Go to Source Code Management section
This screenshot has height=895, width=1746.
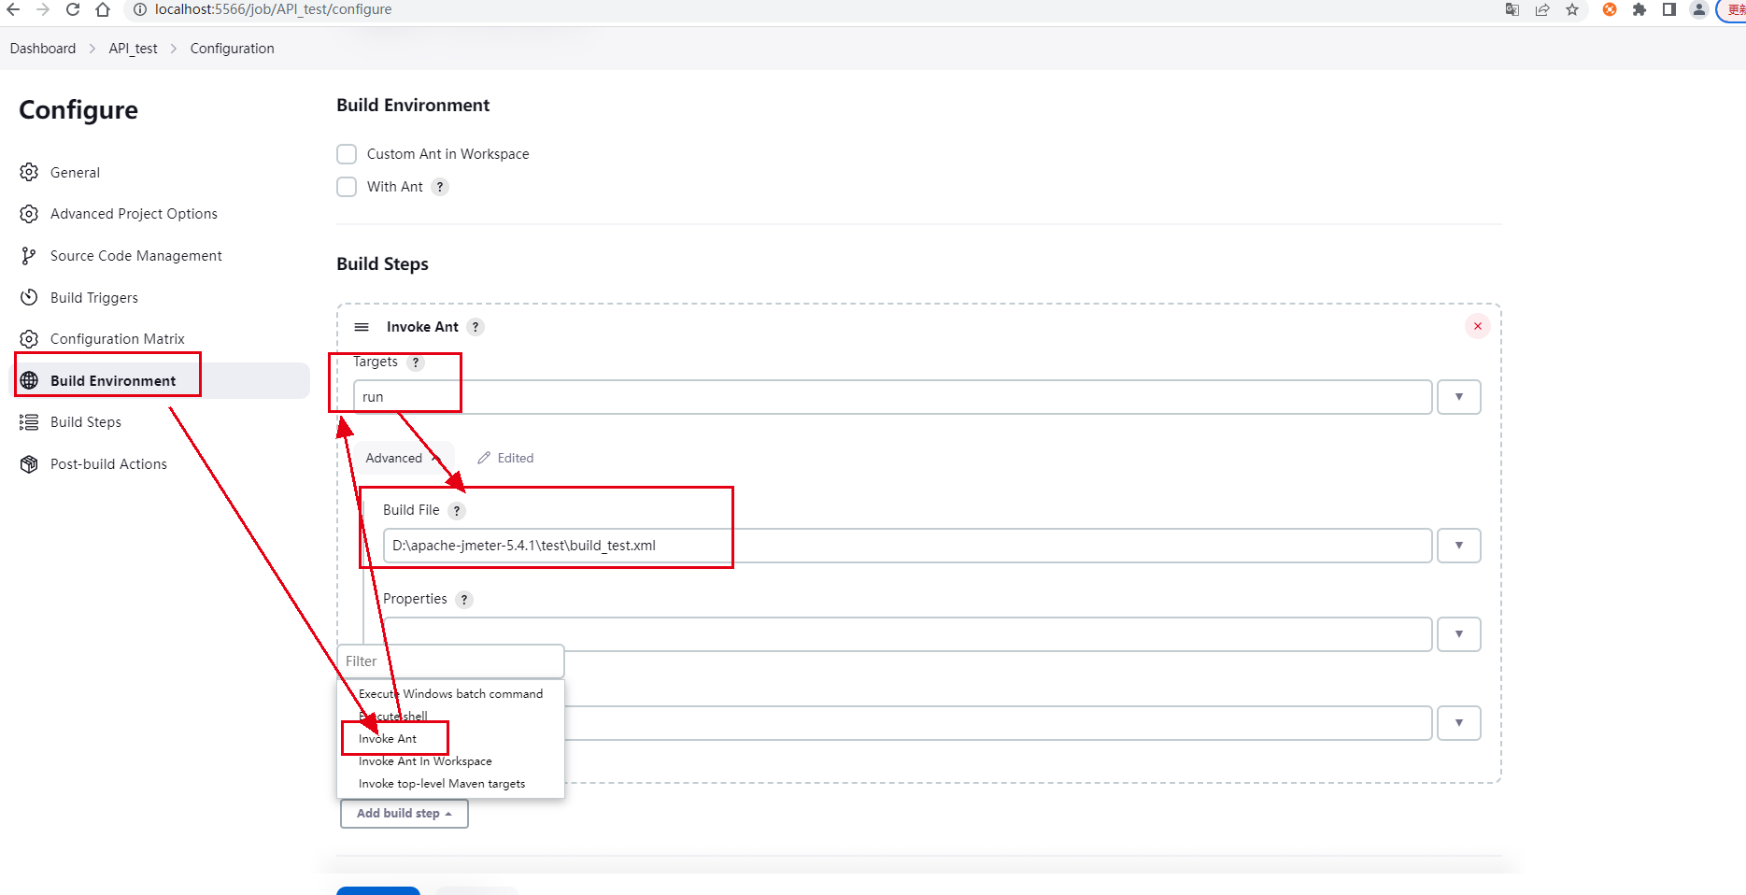tap(136, 256)
